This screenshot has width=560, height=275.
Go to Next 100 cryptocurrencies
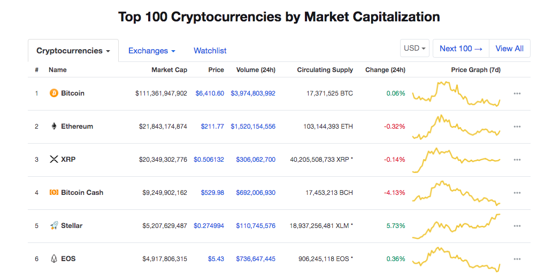[x=461, y=49]
